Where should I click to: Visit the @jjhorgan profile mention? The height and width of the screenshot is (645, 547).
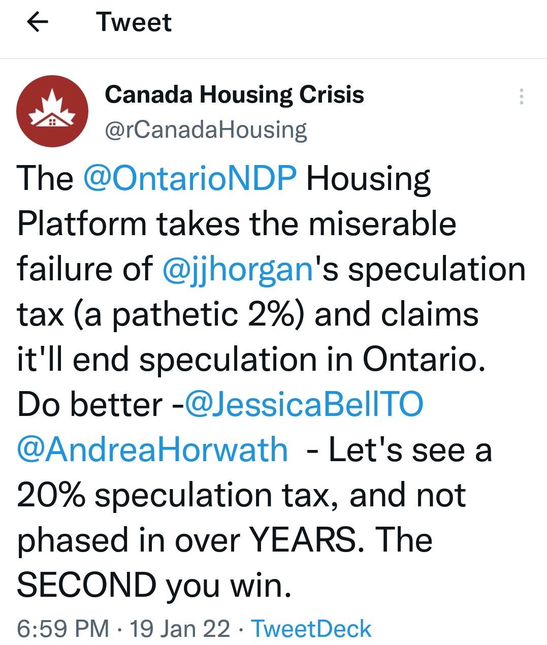click(238, 269)
